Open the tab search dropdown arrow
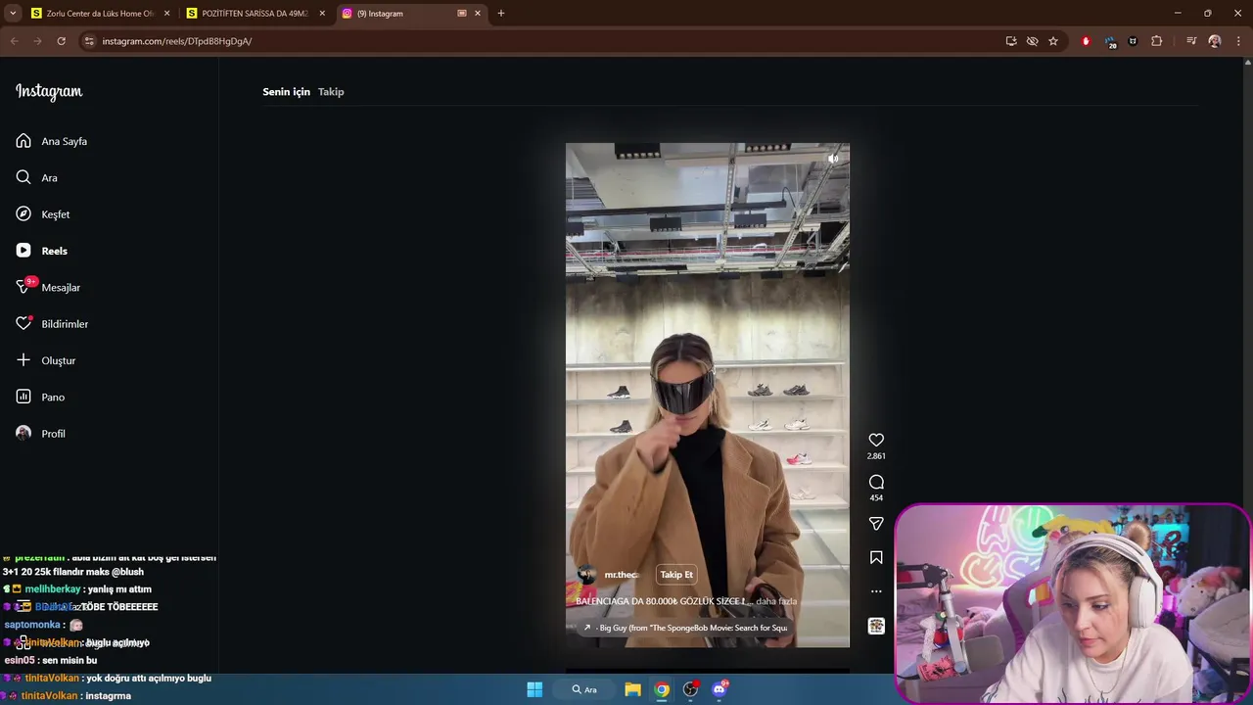The height and width of the screenshot is (705, 1253). (13, 14)
